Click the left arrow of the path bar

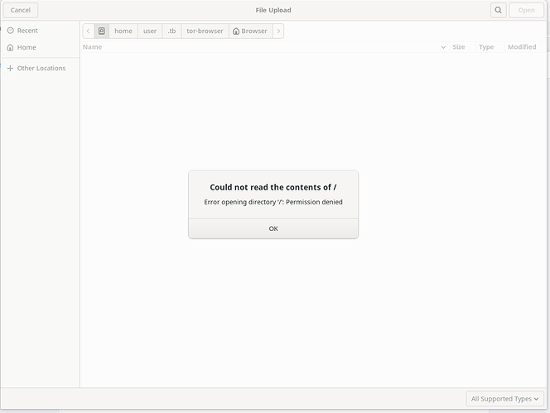pos(89,31)
